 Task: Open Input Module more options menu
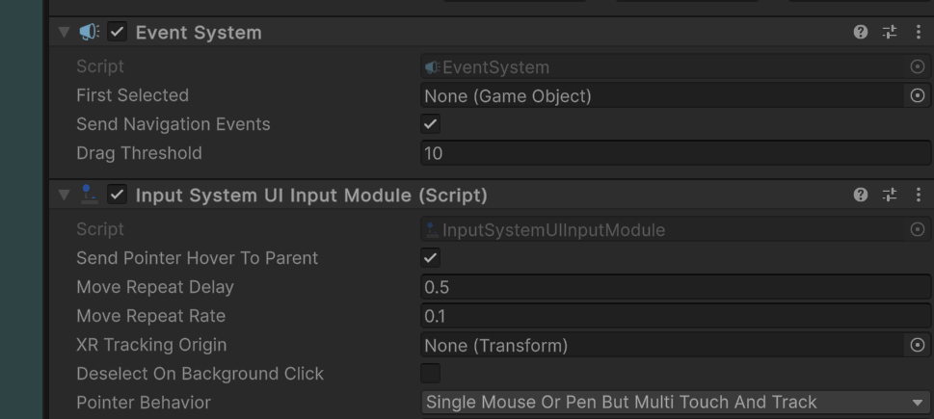pyautogui.click(x=918, y=196)
